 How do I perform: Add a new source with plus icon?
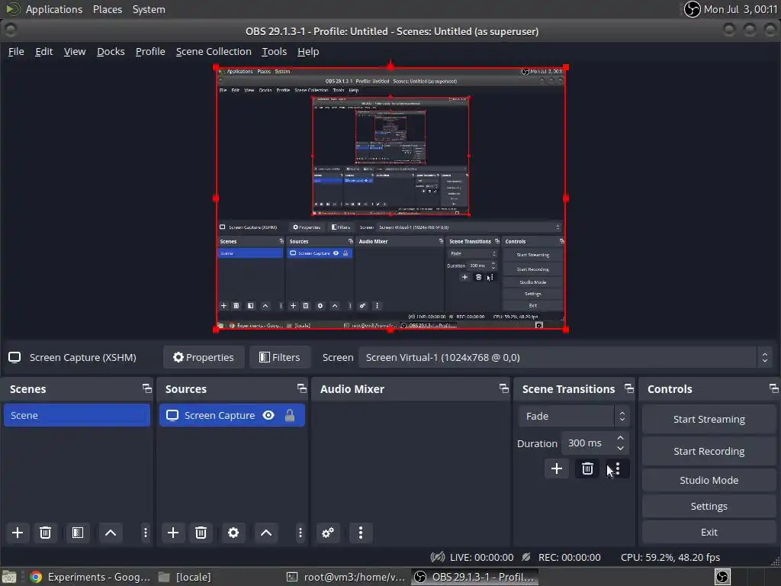[173, 533]
